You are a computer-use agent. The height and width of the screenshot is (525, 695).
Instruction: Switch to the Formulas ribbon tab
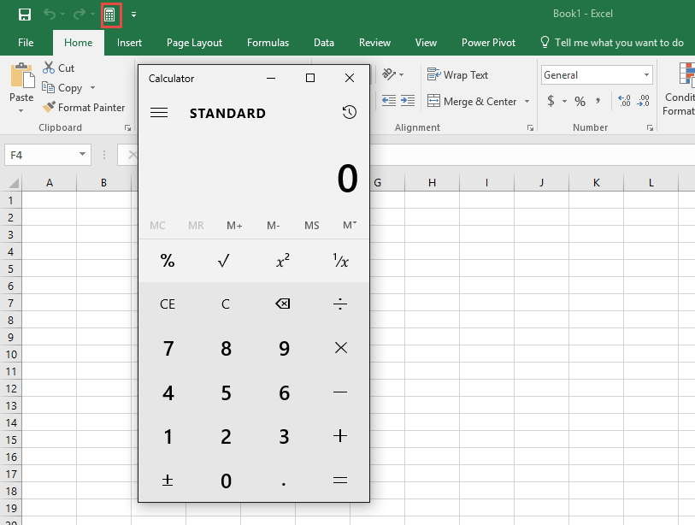click(x=268, y=42)
